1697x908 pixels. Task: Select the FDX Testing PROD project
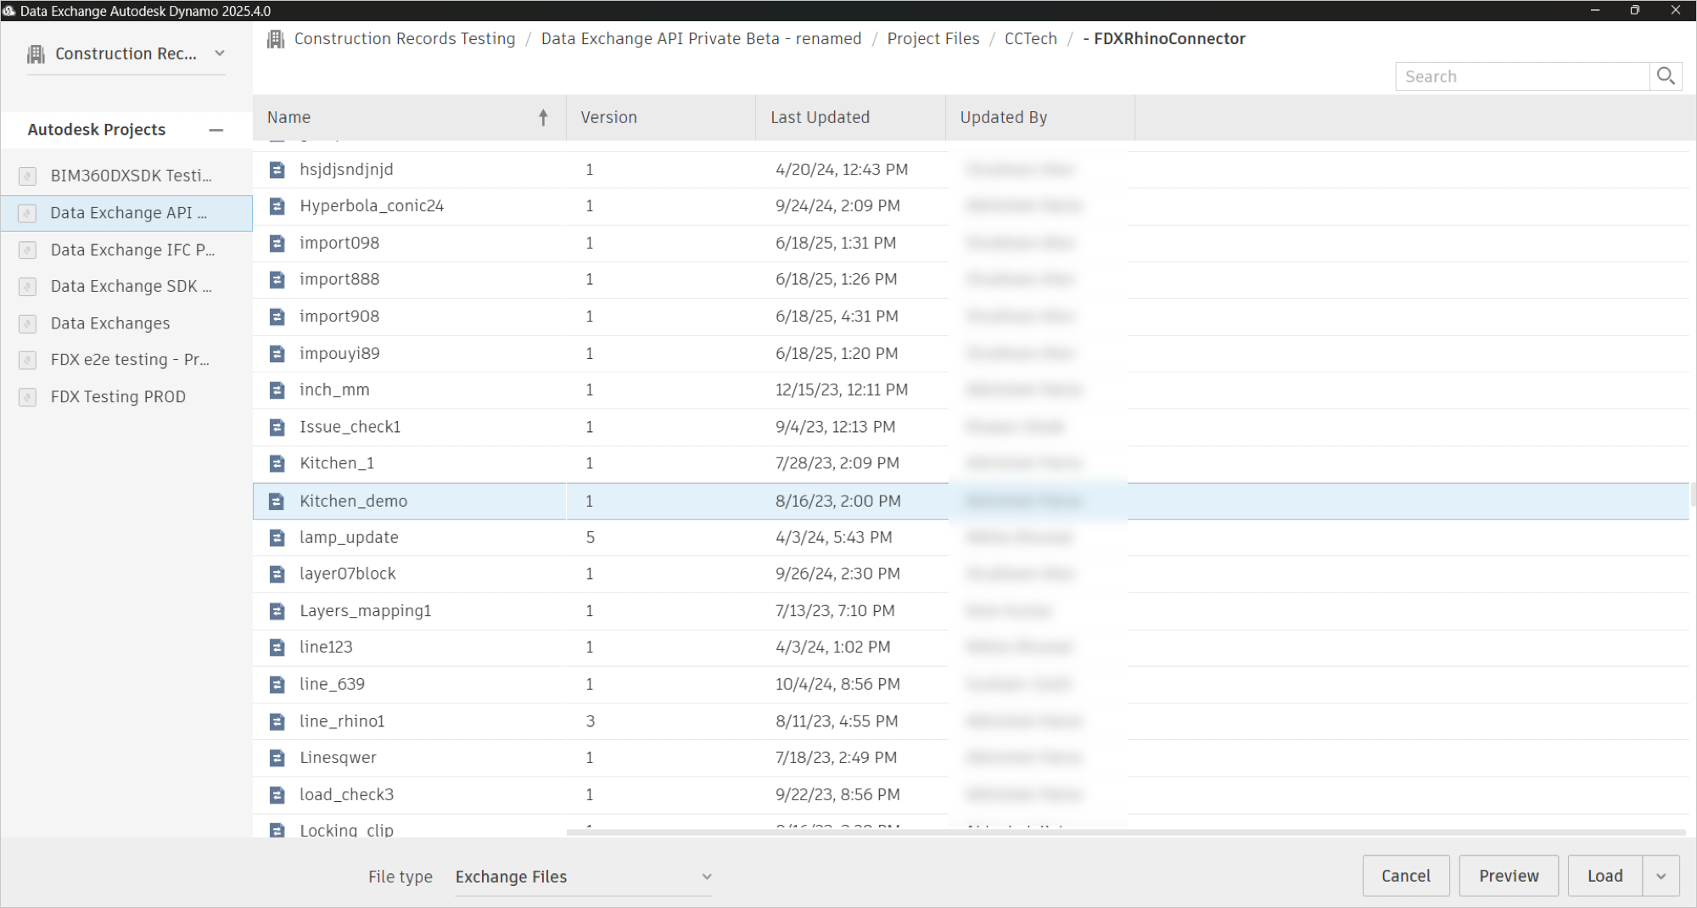tap(127, 397)
